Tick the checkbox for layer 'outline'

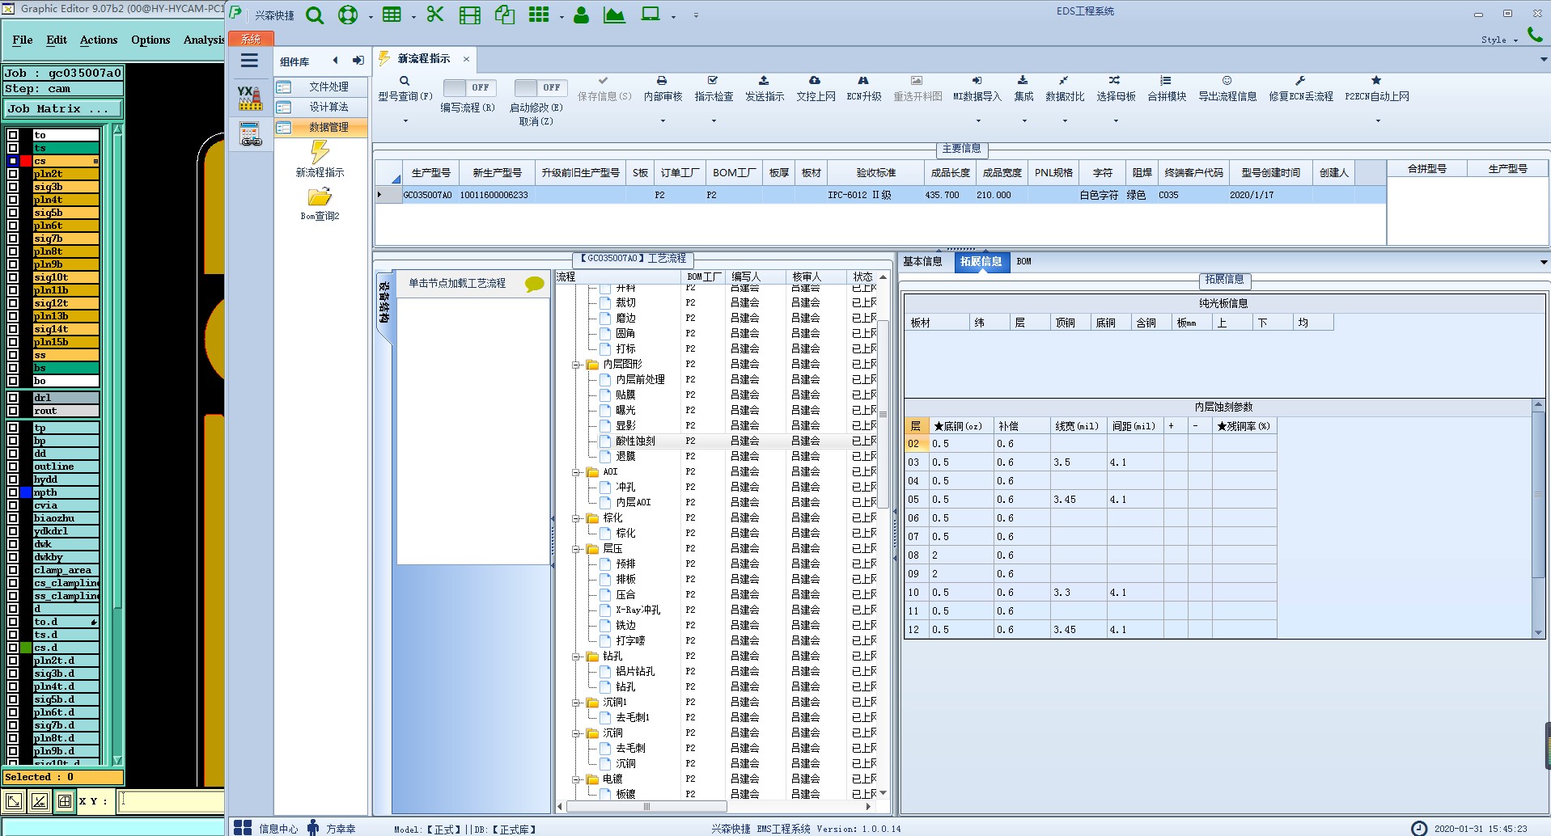point(13,467)
